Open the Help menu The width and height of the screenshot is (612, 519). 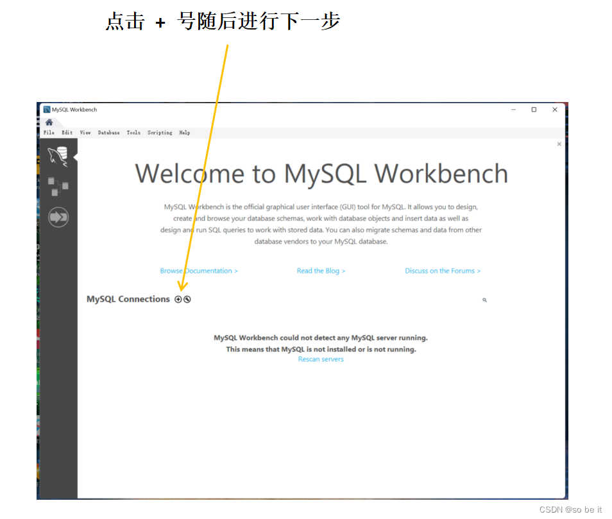(185, 133)
